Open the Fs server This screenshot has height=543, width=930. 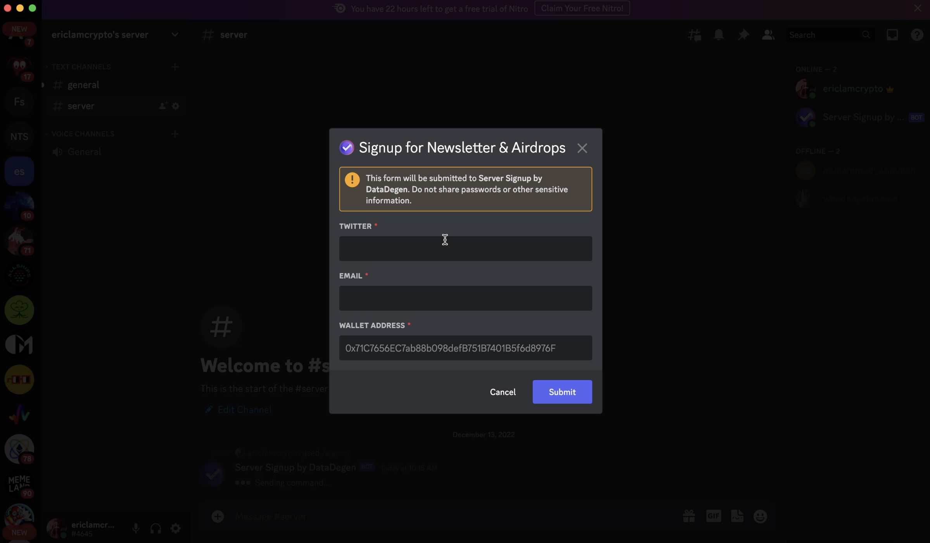coord(19,102)
